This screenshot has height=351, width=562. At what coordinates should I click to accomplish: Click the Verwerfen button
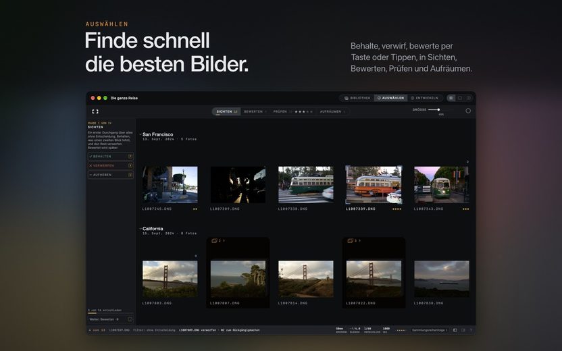coord(110,165)
